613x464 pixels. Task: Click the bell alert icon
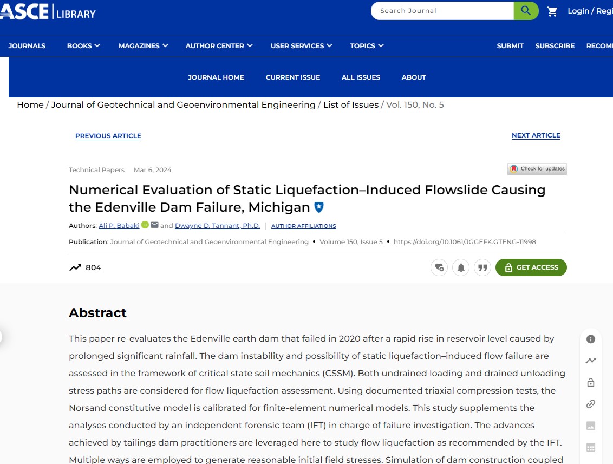(x=461, y=267)
